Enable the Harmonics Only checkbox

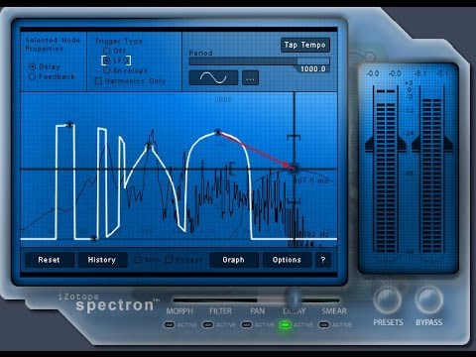tap(98, 81)
